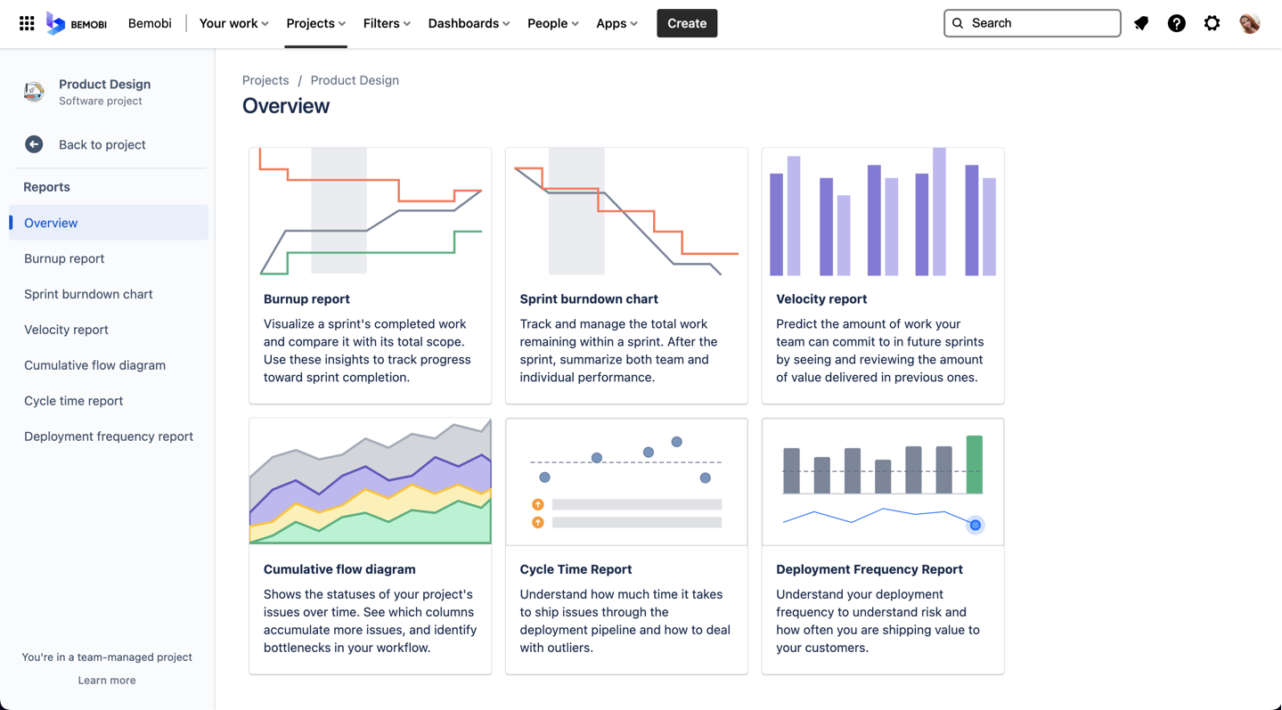
Task: Open the Deployment Frequency Report thumbnail
Action: (883, 482)
